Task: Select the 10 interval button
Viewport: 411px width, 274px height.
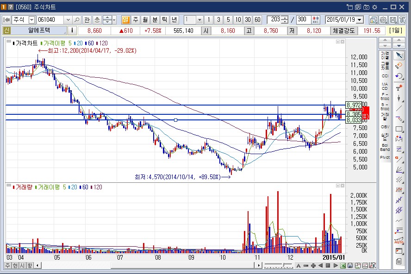Action: click(x=238, y=19)
